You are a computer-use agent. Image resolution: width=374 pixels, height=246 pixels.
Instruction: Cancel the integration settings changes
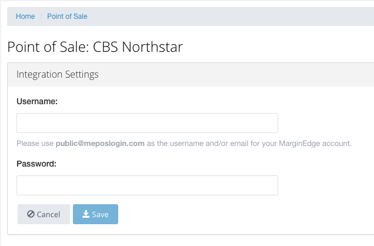pyautogui.click(x=44, y=214)
